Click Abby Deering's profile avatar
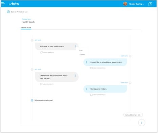Screen dimensions: 158x133 pyautogui.click(x=125, y=4)
